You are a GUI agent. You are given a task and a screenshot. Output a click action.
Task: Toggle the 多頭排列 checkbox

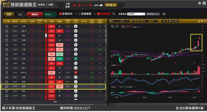(x=60, y=14)
